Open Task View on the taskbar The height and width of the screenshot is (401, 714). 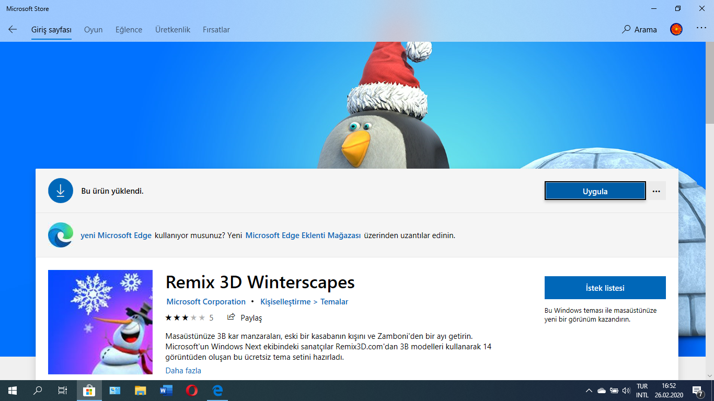[x=63, y=391]
